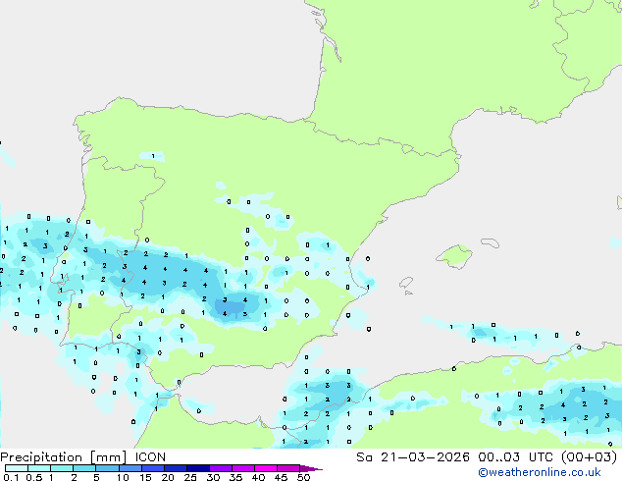The image size is (622, 481).
Task: Pick the 10–15 mm blue legend swatch
Action: point(130,468)
